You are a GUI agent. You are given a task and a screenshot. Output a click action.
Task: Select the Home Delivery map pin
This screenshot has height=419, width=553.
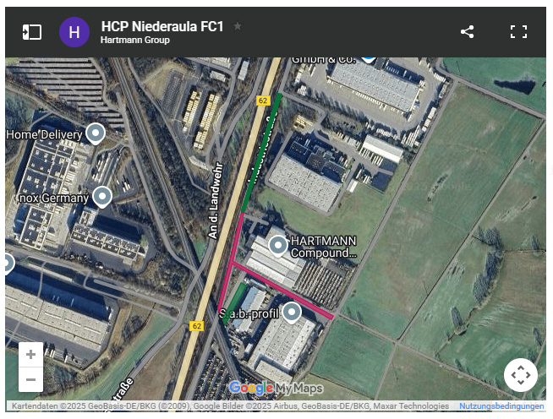(96, 134)
